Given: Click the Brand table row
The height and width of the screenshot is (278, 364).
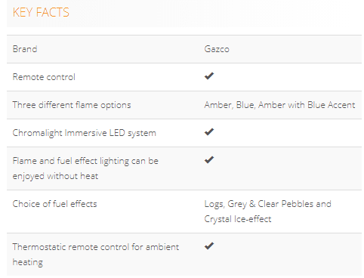Looking at the screenshot, I should [x=184, y=49].
